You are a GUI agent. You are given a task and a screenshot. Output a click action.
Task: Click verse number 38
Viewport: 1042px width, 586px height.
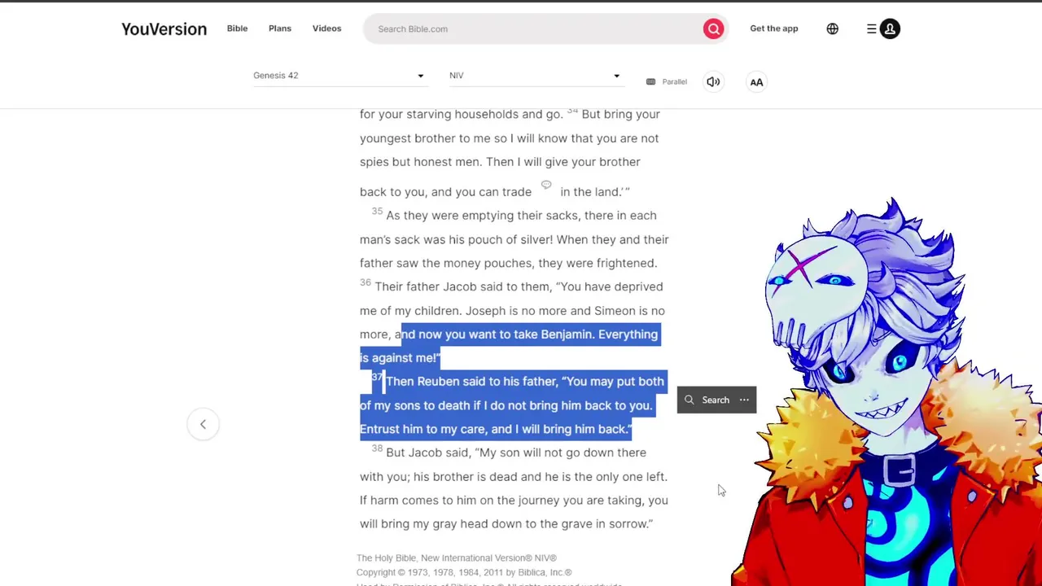coord(377,448)
